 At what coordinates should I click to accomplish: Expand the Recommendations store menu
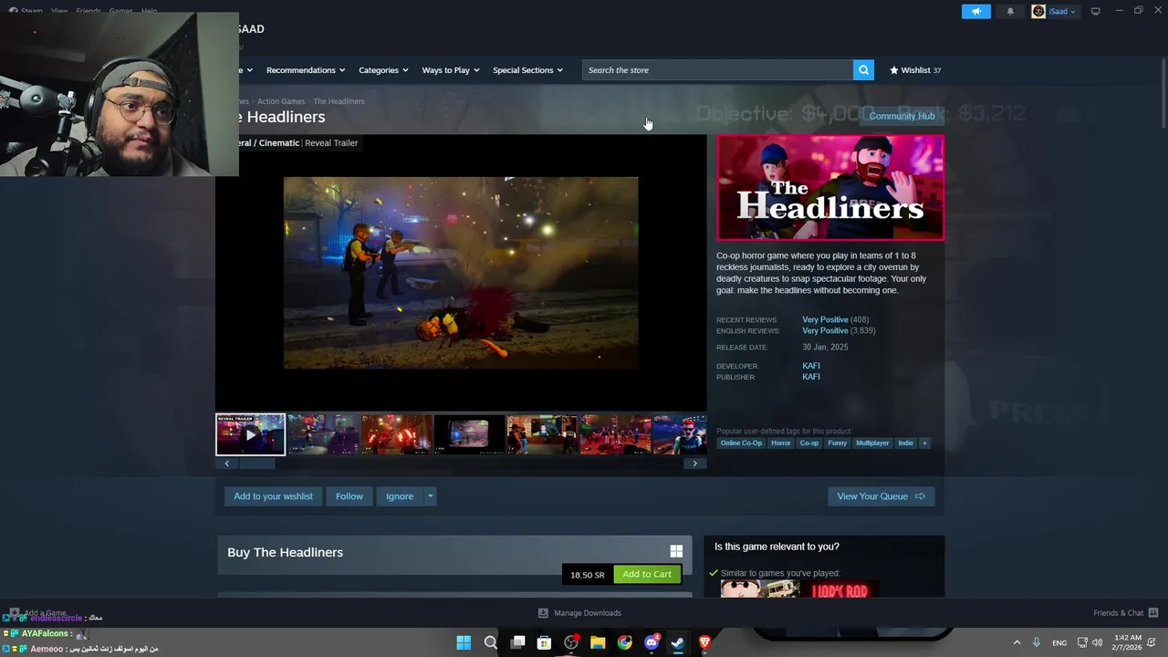pyautogui.click(x=306, y=70)
